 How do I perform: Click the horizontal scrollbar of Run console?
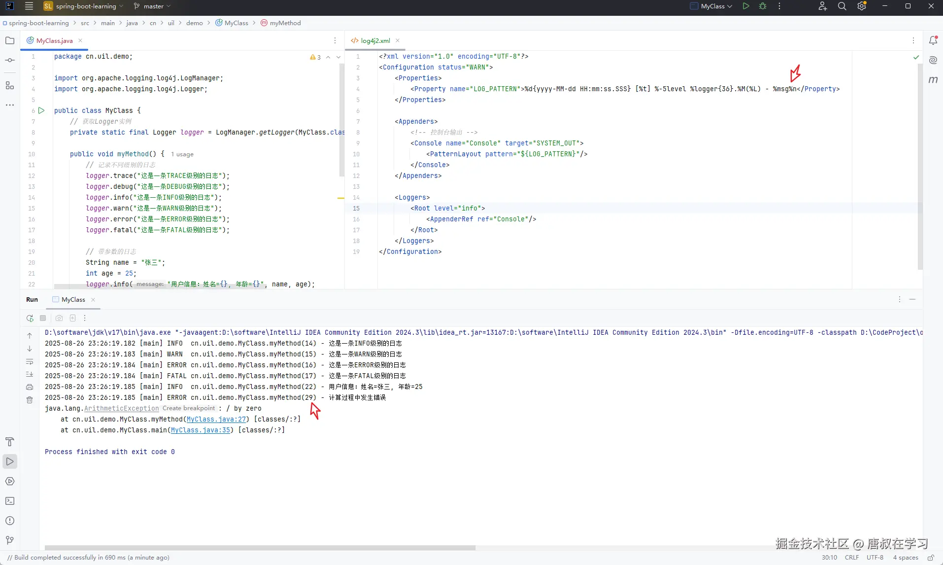[260, 548]
